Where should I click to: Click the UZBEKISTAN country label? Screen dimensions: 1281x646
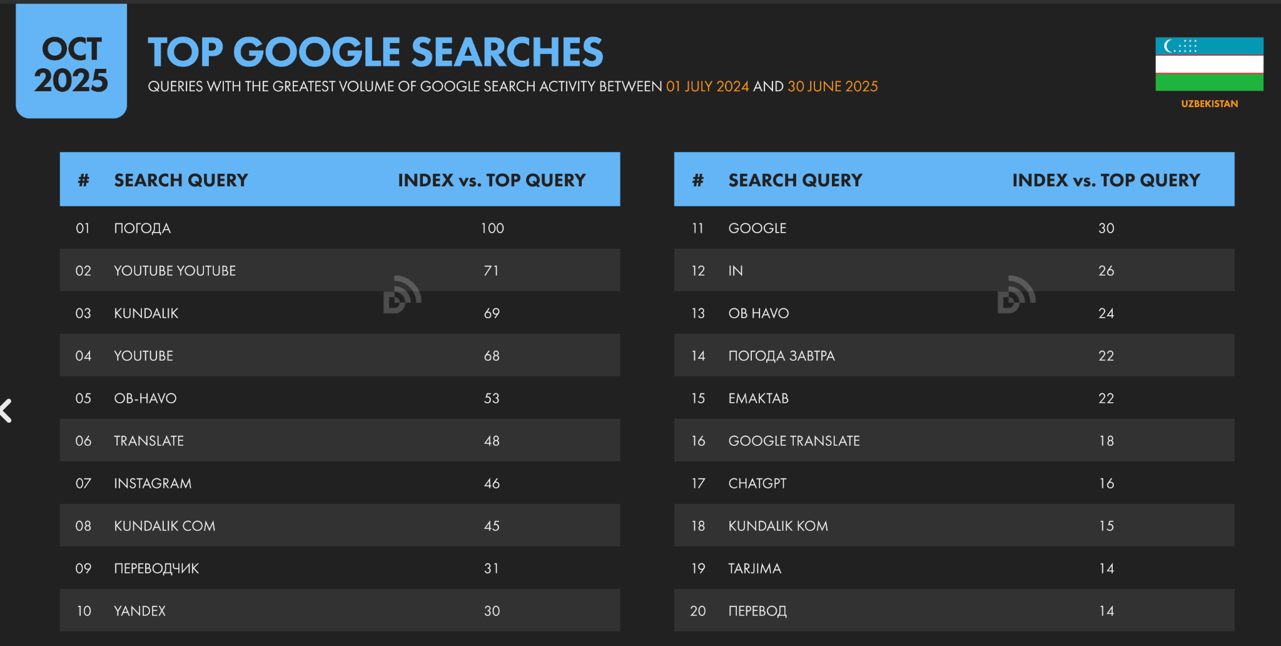pyautogui.click(x=1209, y=104)
